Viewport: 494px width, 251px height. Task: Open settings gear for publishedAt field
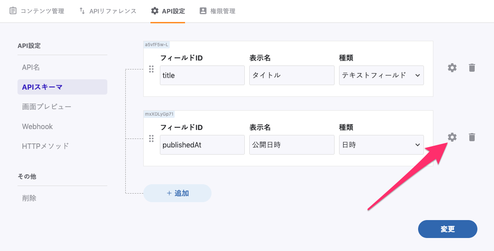coord(452,137)
